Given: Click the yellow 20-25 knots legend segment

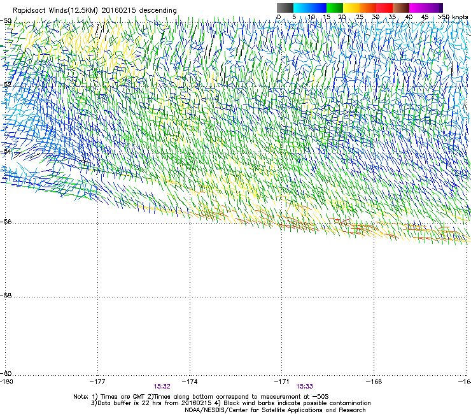Looking at the screenshot, I should point(351,8).
